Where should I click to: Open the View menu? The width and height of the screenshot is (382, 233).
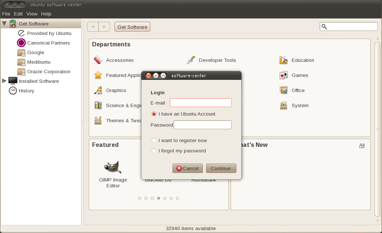(32, 14)
